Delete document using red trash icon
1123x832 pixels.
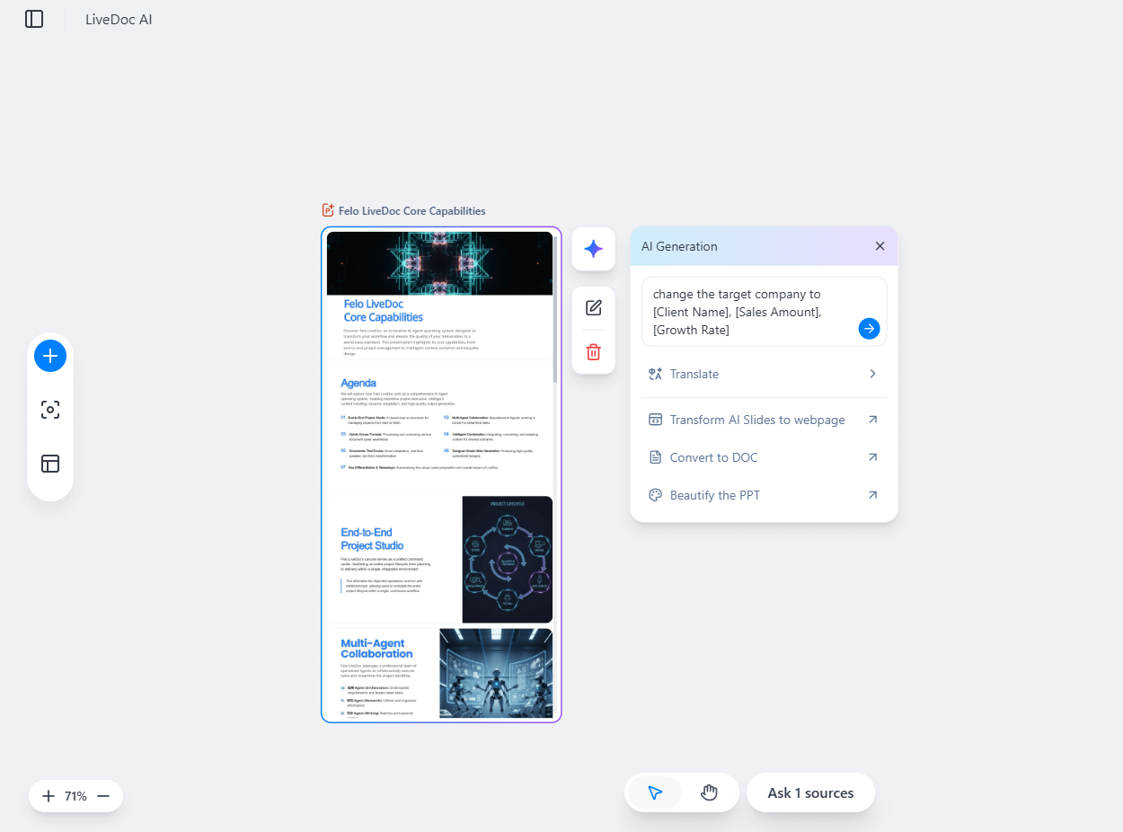(x=593, y=352)
